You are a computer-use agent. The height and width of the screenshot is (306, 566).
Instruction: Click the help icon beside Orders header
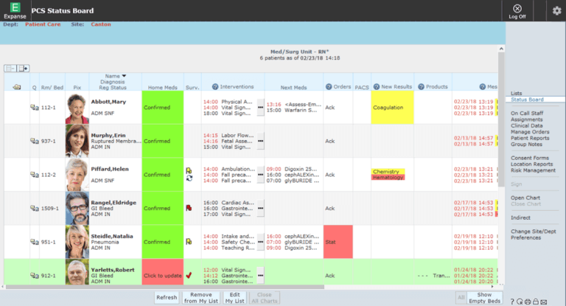point(329,87)
